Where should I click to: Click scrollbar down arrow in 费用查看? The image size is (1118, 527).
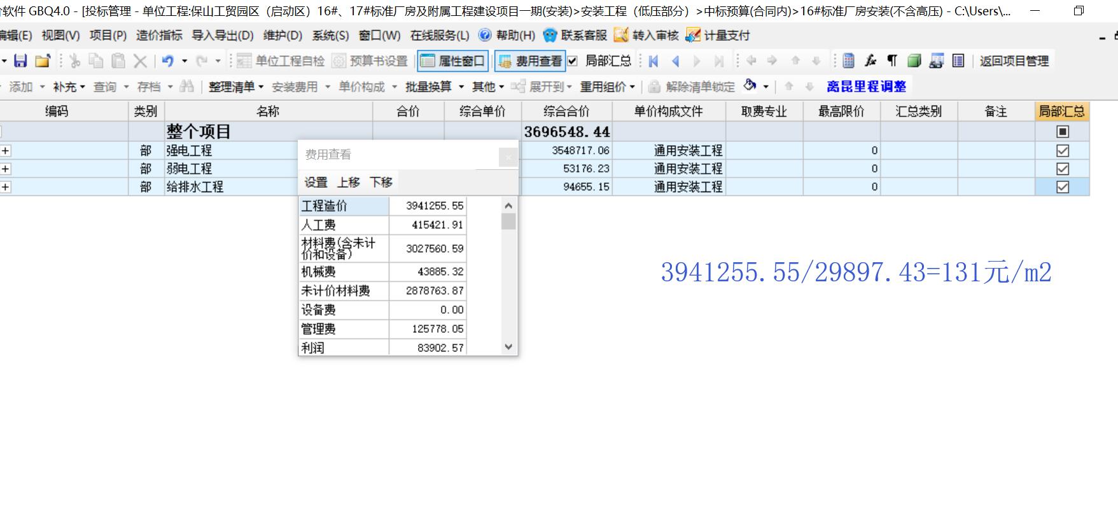(x=508, y=347)
